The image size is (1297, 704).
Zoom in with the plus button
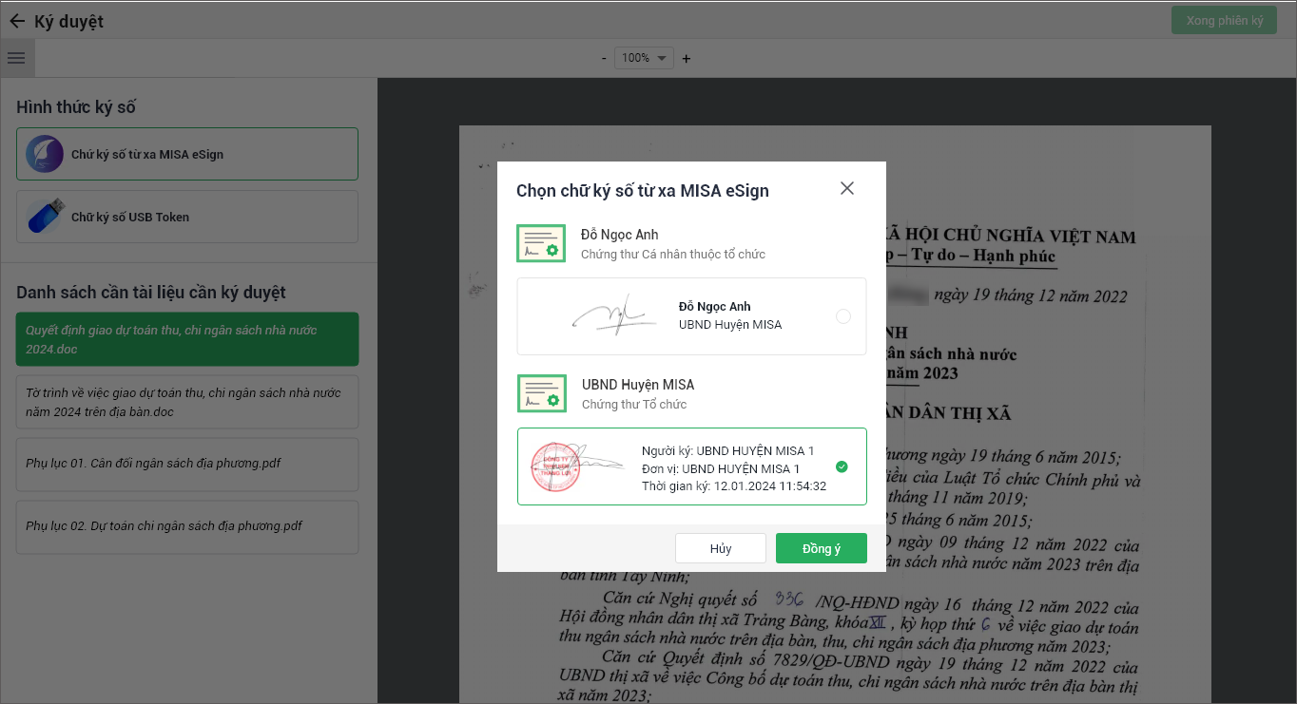pyautogui.click(x=687, y=58)
